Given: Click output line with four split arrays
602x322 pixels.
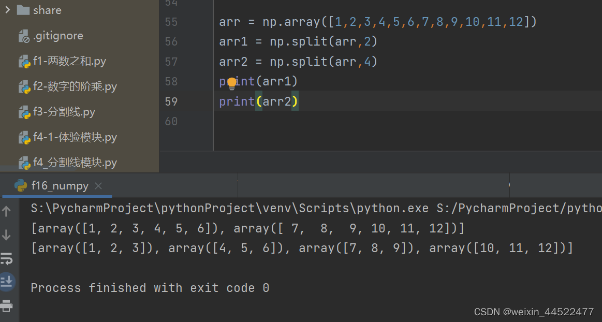Looking at the screenshot, I should coord(302,248).
